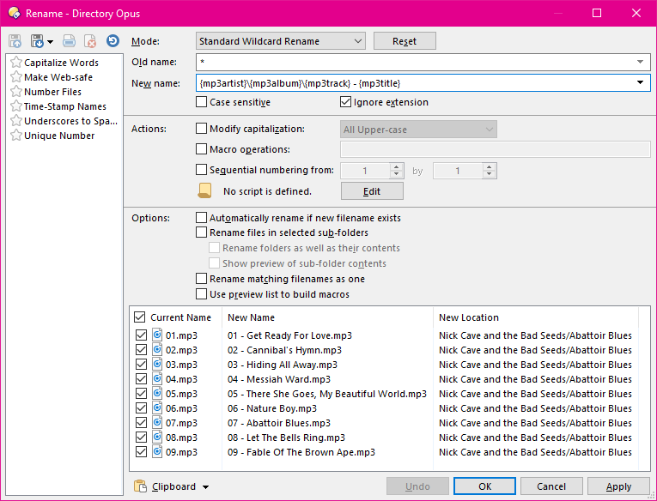Enable the Case sensitive checkbox
Image resolution: width=657 pixels, height=501 pixels.
pos(202,102)
